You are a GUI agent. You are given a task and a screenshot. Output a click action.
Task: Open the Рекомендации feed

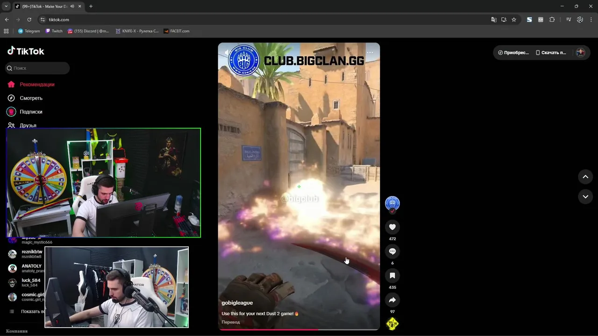click(x=31, y=84)
